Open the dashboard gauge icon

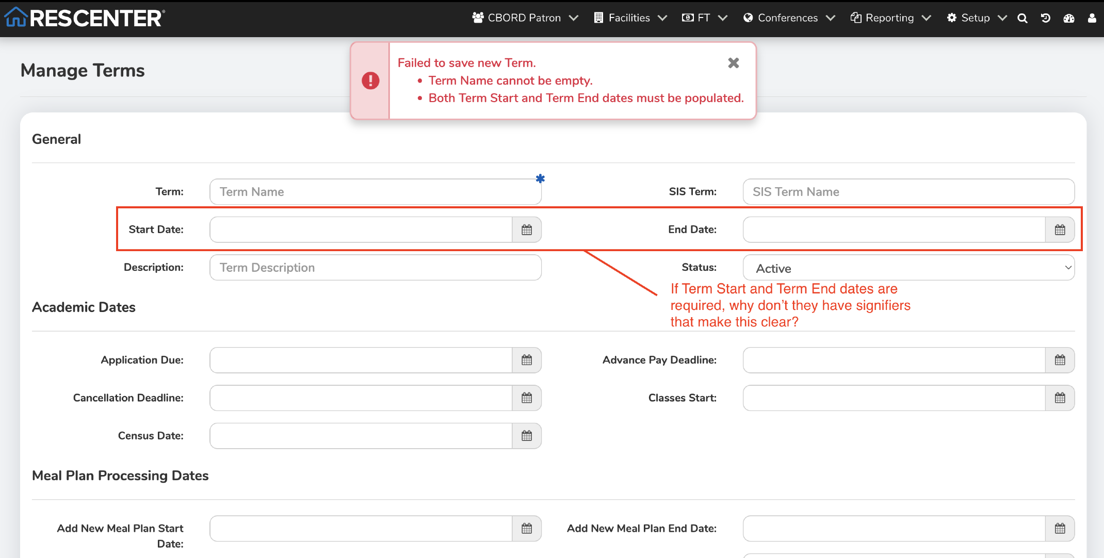coord(1069,18)
